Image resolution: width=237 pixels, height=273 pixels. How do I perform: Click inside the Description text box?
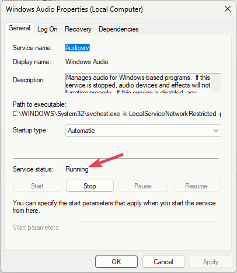point(138,83)
